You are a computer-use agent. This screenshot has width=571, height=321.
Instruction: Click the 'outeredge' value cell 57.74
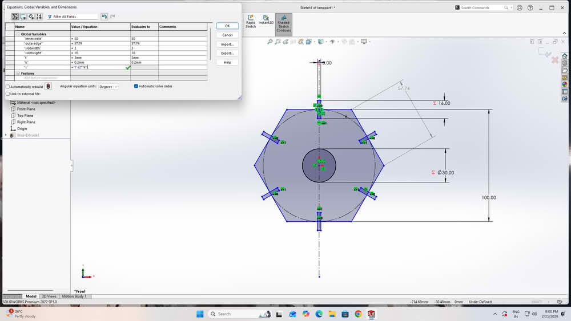point(100,43)
